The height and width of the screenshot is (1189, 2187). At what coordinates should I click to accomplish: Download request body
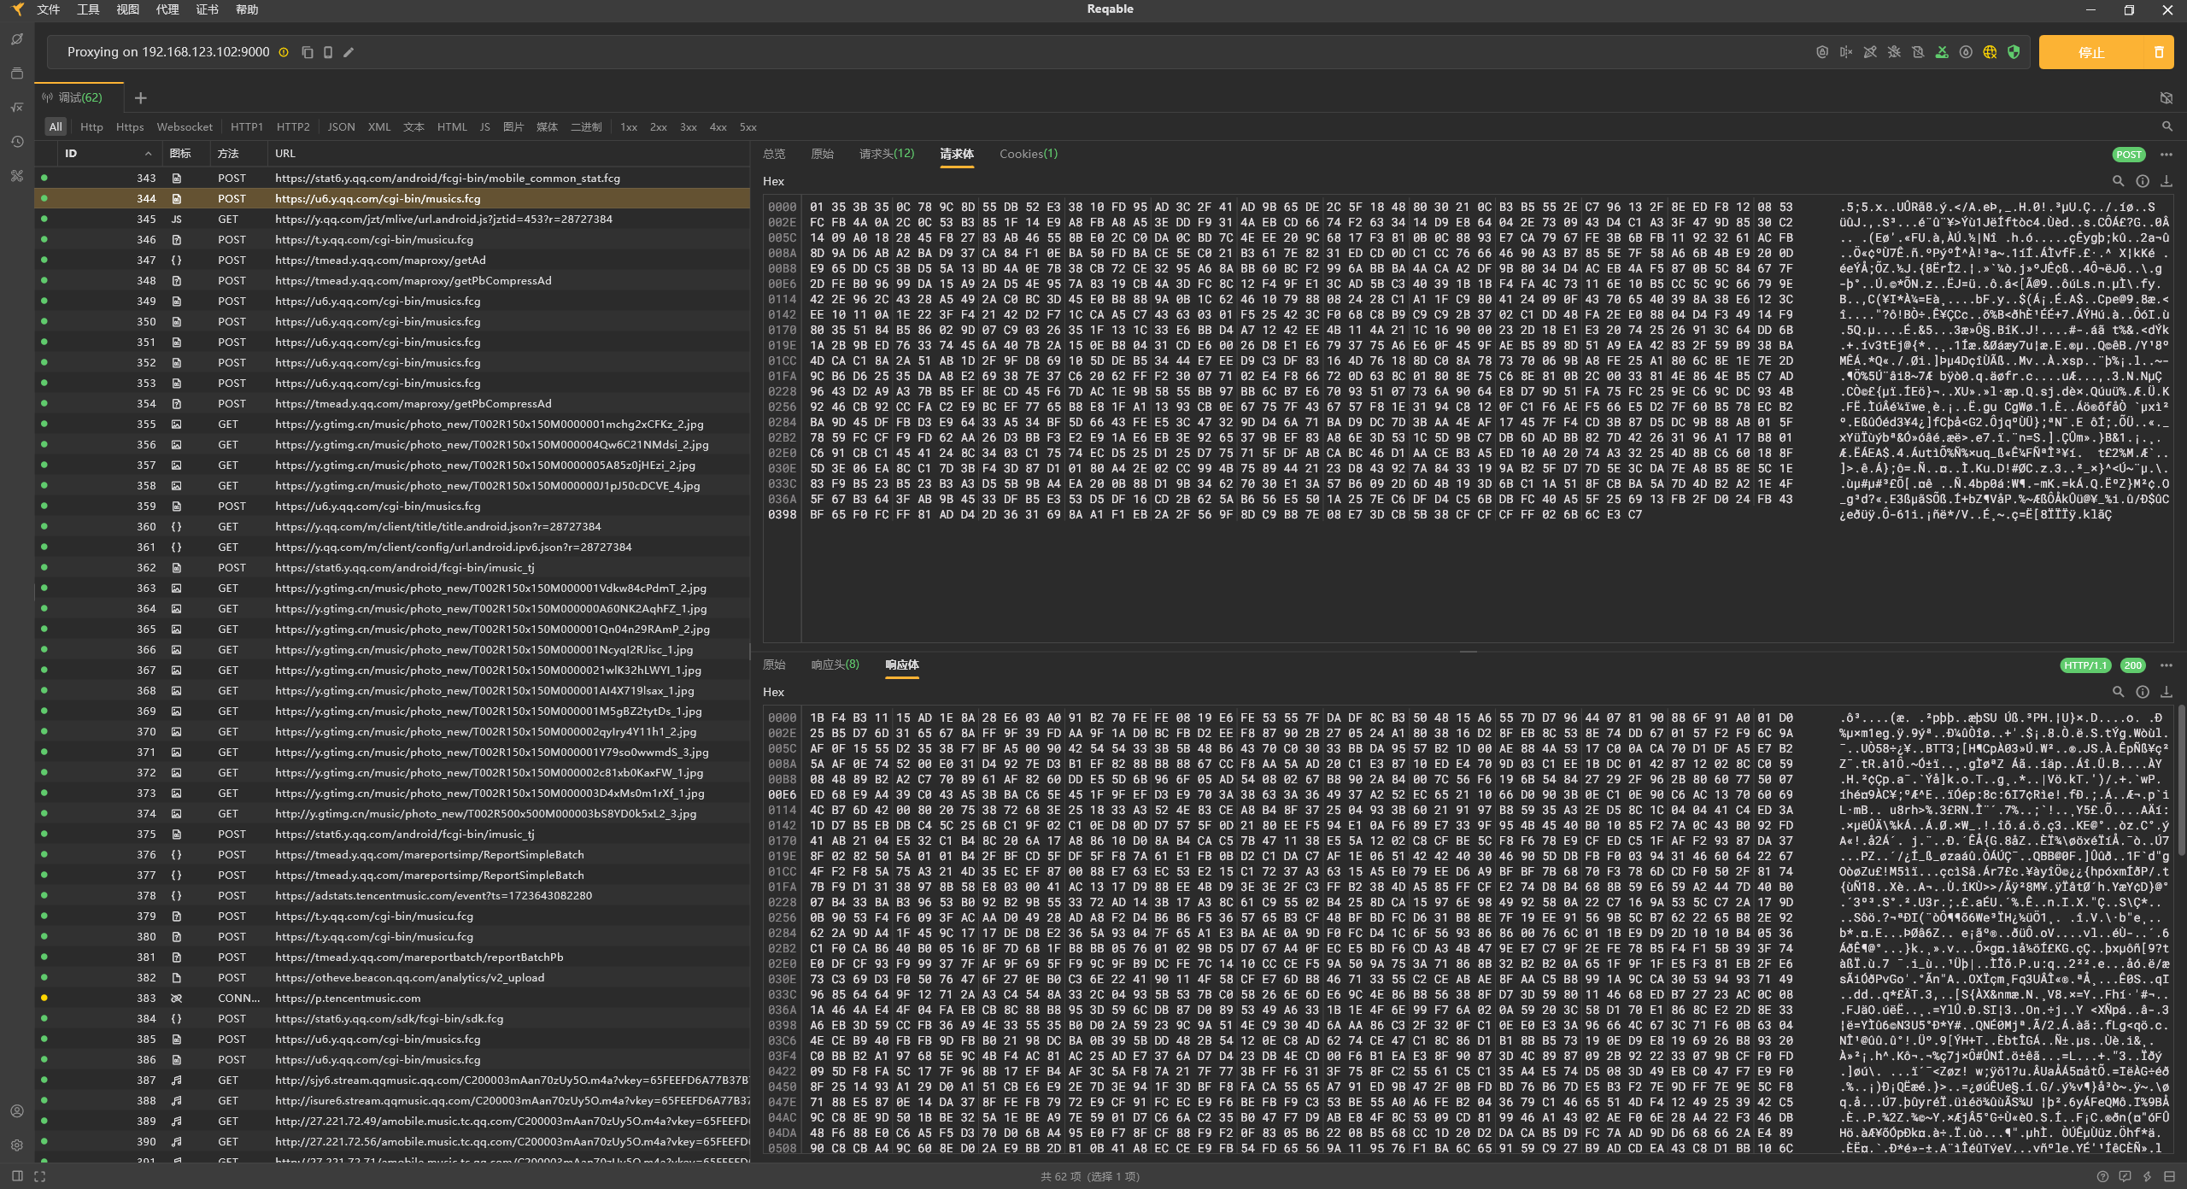[2166, 181]
